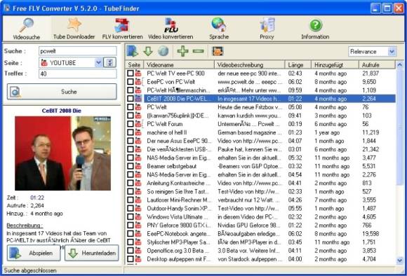Click YouTube icon in Desktop aufpeppen row

138,259
